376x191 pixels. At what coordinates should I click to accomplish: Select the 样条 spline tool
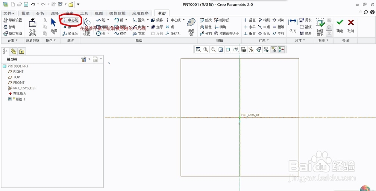coord(120,34)
